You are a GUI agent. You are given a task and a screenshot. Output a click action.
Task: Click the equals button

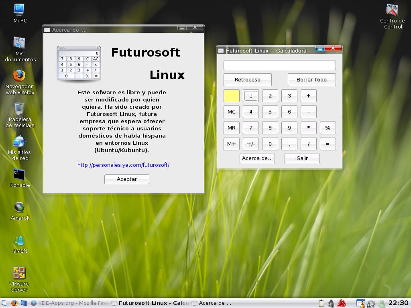[x=328, y=144]
